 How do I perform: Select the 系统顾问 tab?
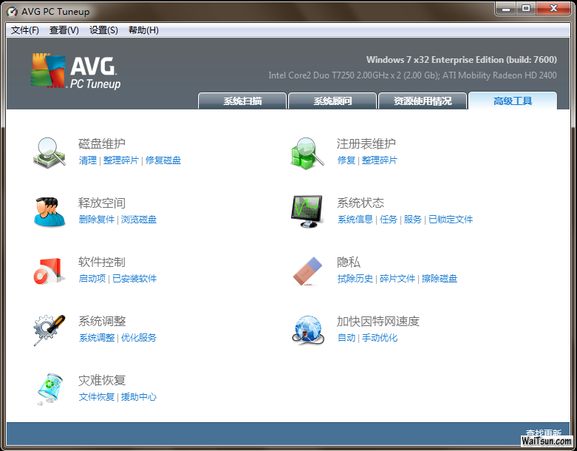coord(332,101)
